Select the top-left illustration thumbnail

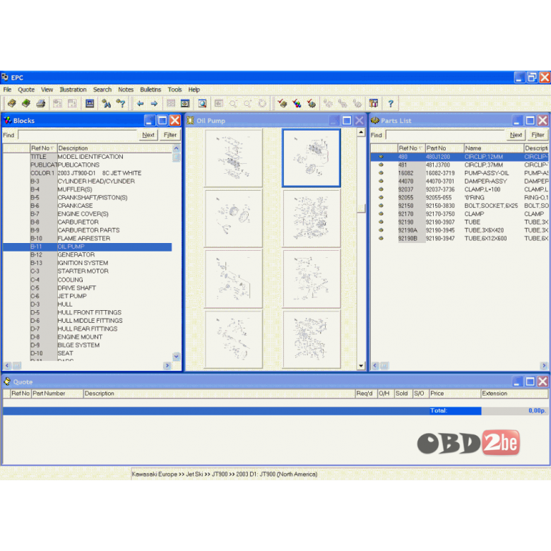(233, 158)
